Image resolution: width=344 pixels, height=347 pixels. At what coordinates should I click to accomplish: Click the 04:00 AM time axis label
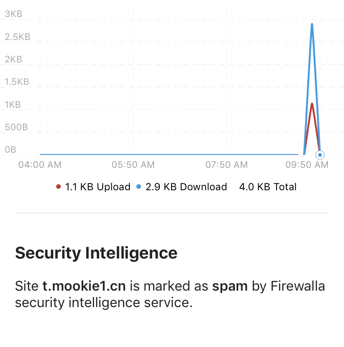pyautogui.click(x=40, y=165)
